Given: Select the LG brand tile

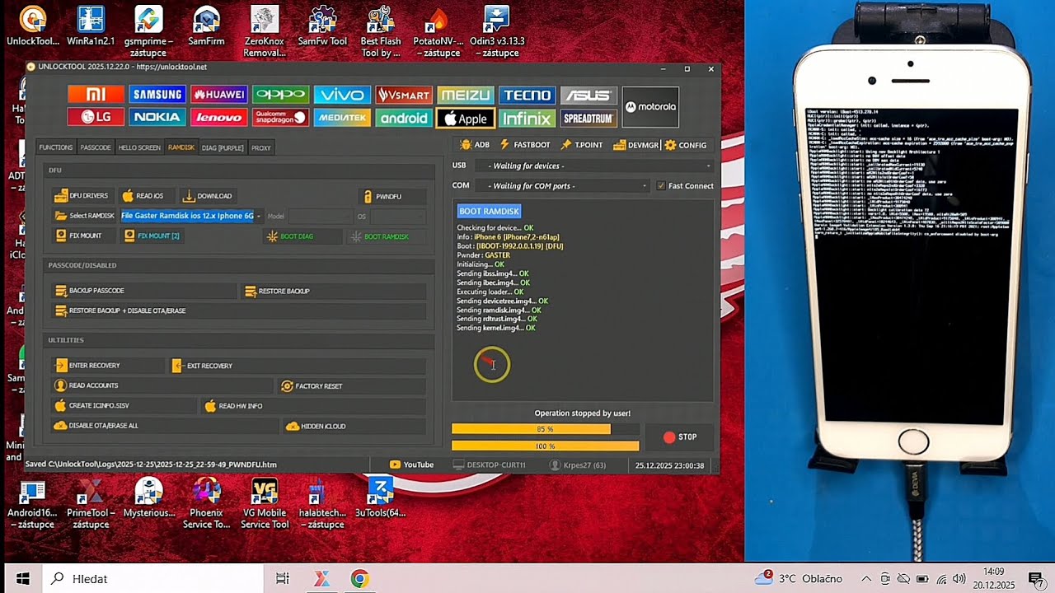Looking at the screenshot, I should click(96, 118).
